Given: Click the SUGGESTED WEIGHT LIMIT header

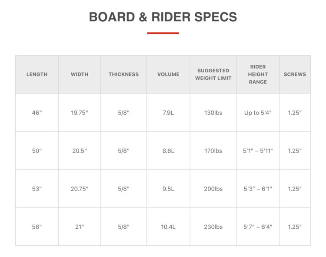Looking at the screenshot, I should (213, 74).
